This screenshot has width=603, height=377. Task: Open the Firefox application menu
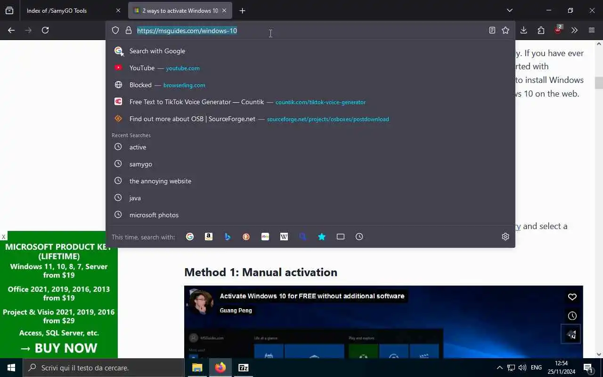pyautogui.click(x=592, y=30)
